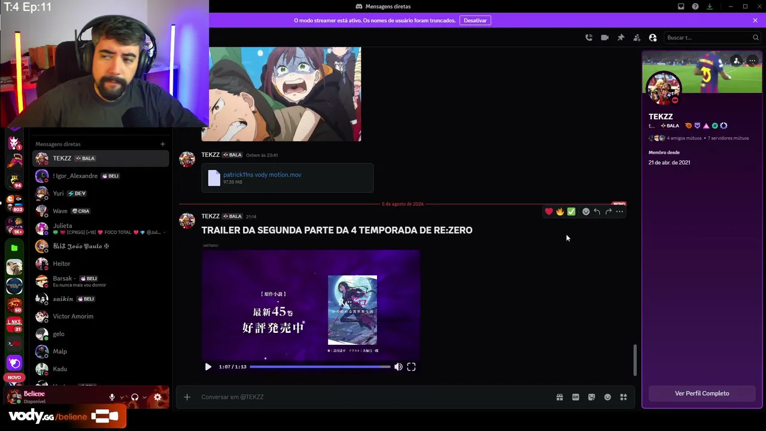React with the green check mark emoji
Image resolution: width=766 pixels, height=431 pixels.
coord(572,211)
